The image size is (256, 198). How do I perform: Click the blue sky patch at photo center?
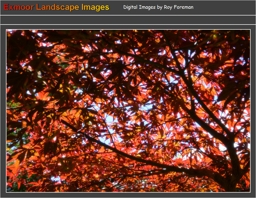pos(110,119)
